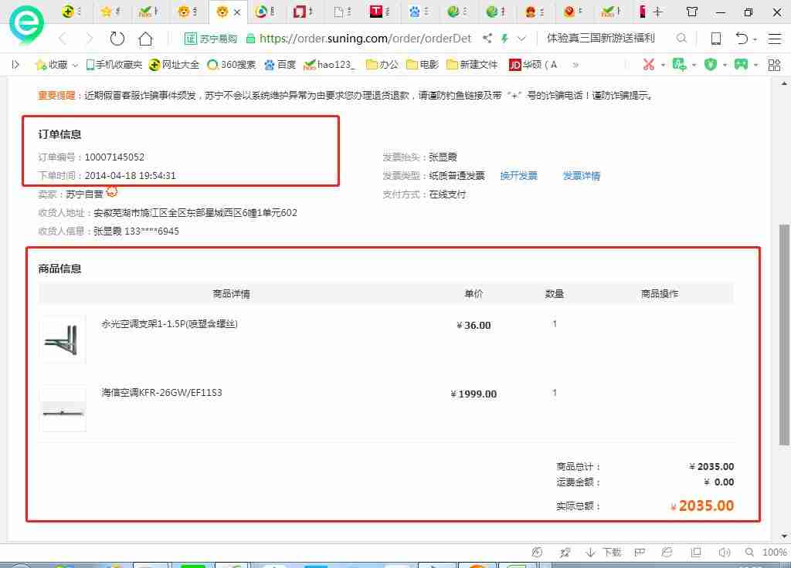
Task: Click the accelerator icon in the status bar
Action: click(538, 553)
